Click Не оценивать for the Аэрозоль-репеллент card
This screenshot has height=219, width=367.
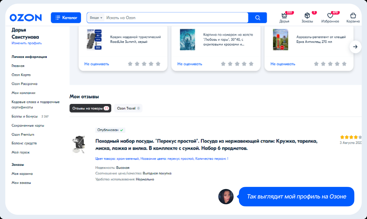(x=283, y=64)
